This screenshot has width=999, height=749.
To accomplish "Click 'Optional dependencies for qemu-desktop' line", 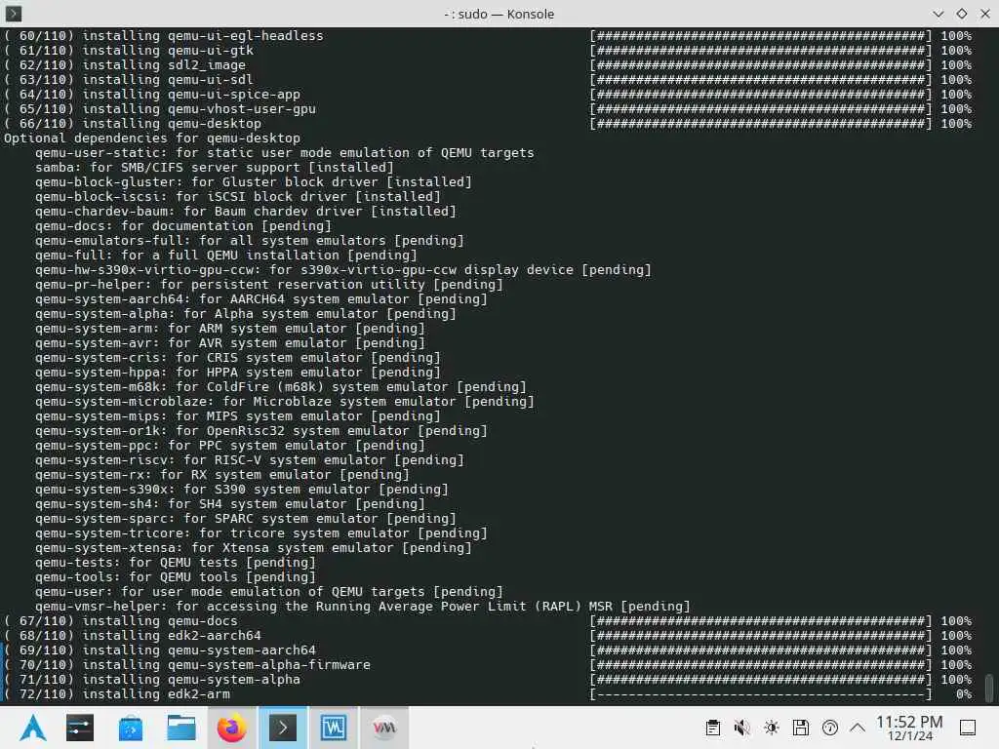I will [152, 138].
